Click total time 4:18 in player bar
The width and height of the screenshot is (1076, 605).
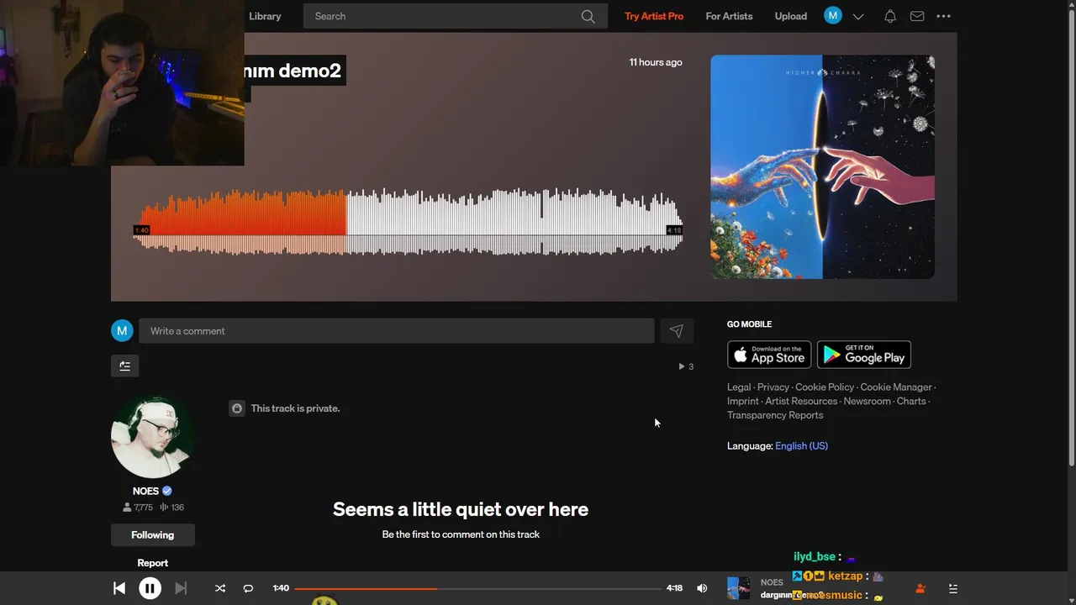point(674,588)
